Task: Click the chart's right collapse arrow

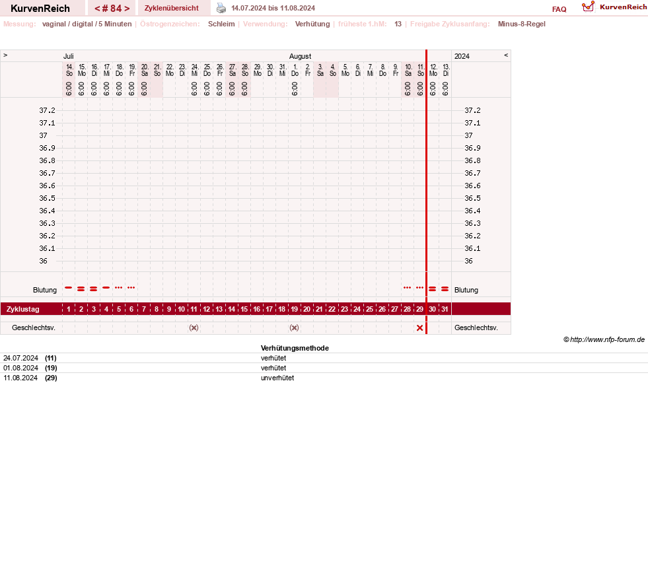Action: [506, 55]
